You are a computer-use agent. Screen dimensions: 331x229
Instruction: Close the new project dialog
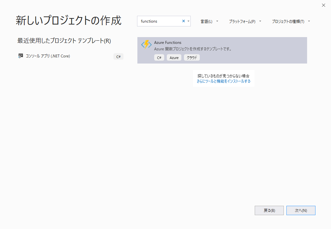click(x=323, y=5)
